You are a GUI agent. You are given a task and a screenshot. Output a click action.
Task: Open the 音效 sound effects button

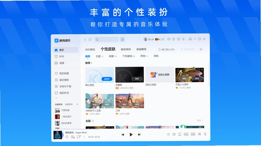[193, 134]
